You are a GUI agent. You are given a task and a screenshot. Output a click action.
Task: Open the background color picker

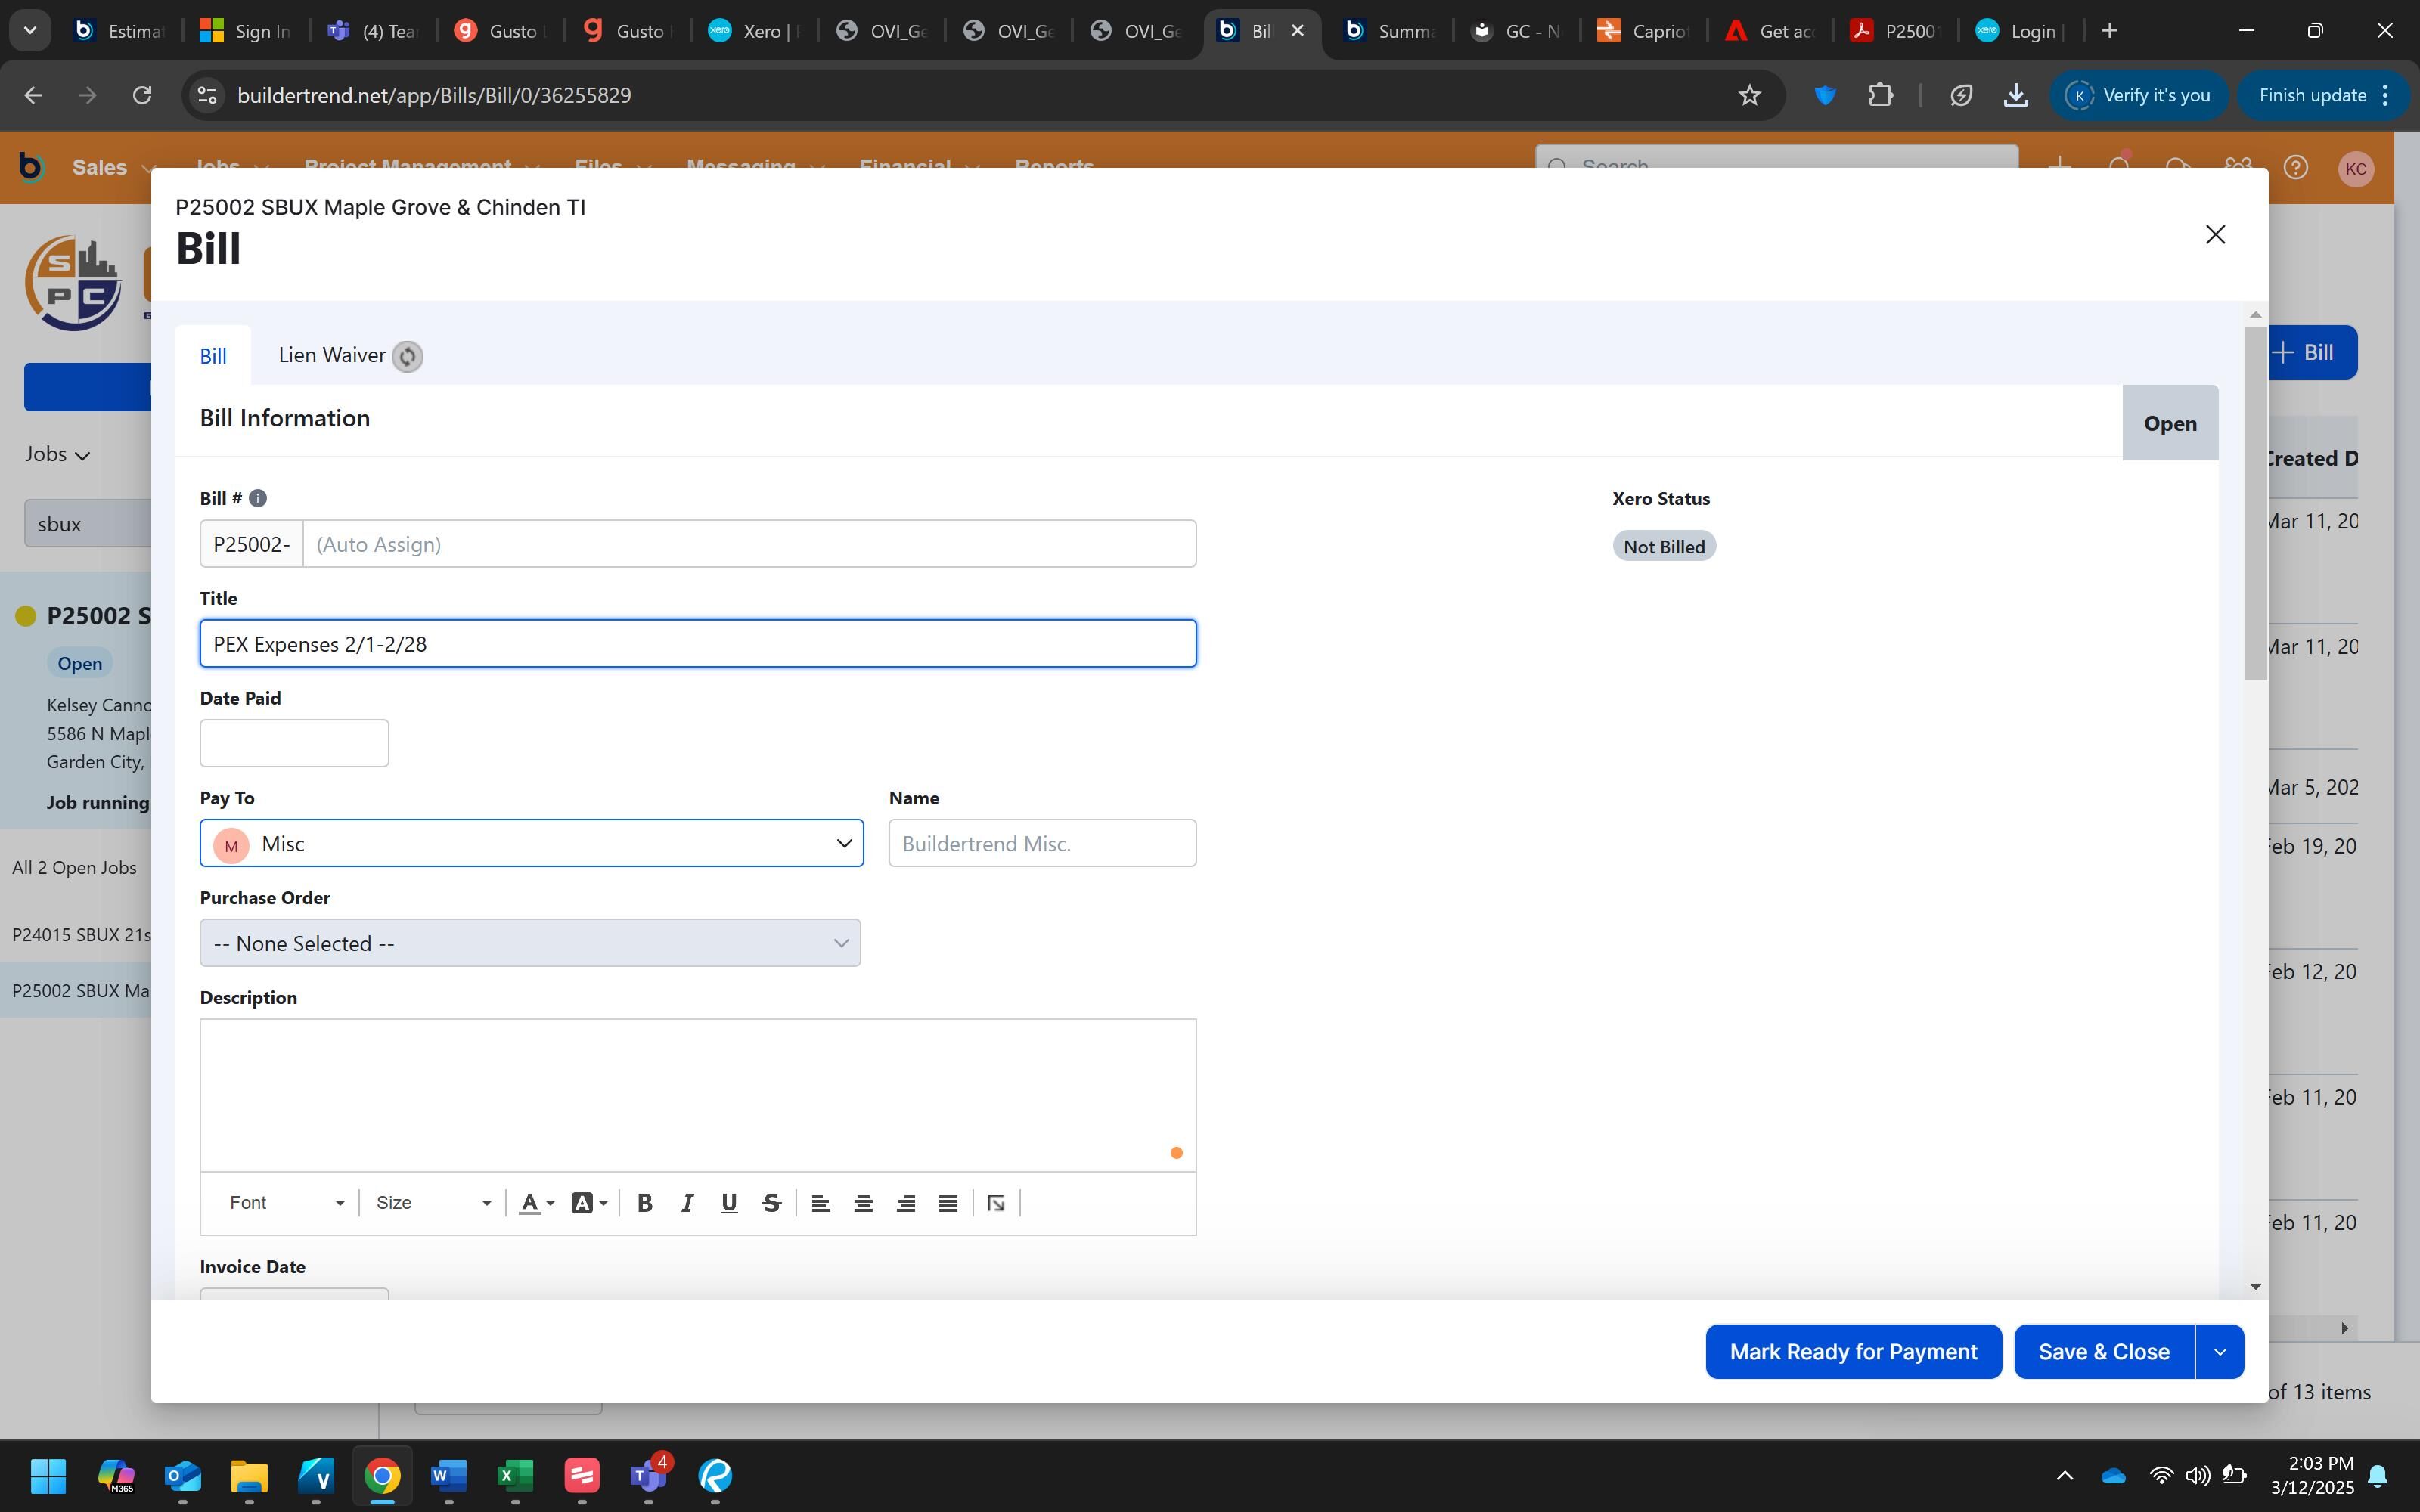[x=588, y=1203]
